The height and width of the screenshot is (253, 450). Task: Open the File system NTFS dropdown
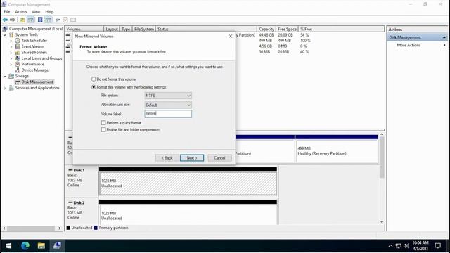(168, 96)
